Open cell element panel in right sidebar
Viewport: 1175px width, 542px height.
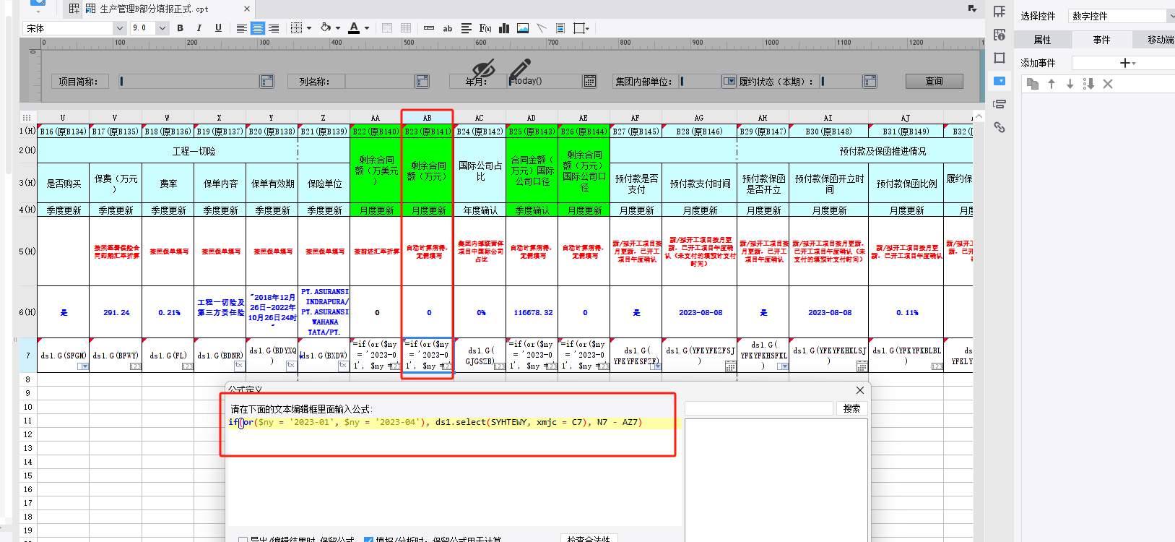1000,12
